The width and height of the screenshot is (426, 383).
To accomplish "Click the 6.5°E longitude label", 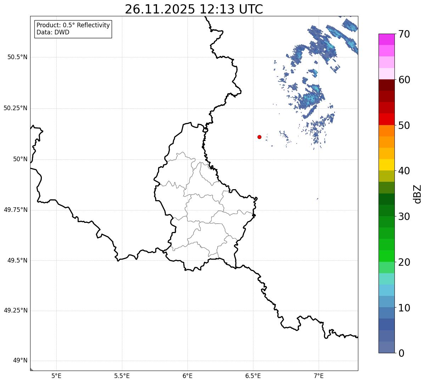I will [253, 376].
